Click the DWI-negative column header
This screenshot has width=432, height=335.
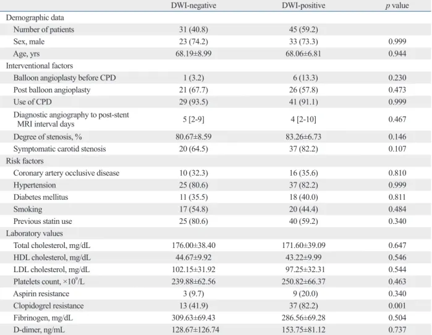point(193,6)
